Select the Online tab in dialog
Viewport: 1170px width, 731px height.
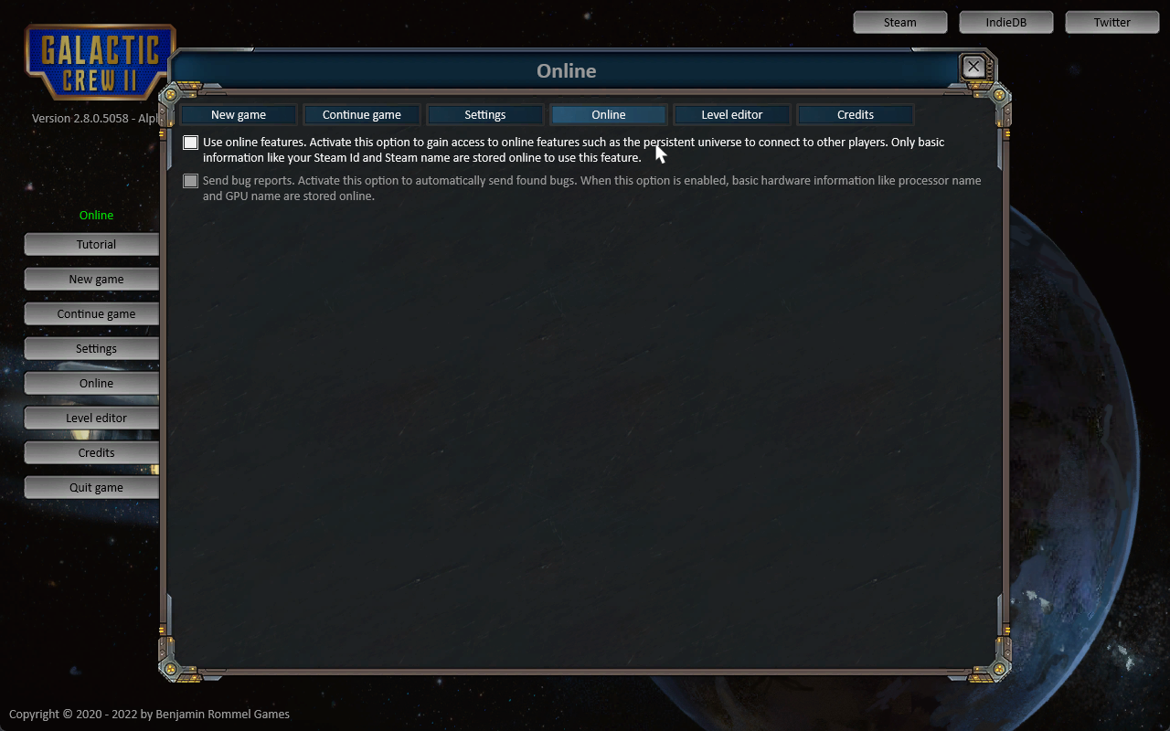click(609, 114)
